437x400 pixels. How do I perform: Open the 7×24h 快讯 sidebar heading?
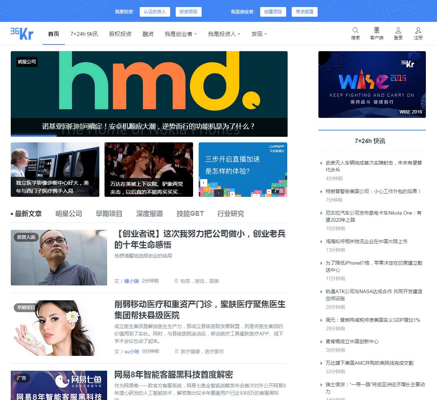(x=370, y=141)
